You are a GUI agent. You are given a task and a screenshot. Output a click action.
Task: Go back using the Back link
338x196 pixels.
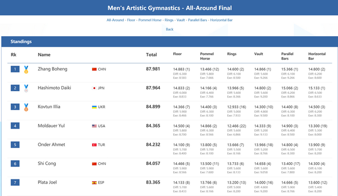(170, 29)
